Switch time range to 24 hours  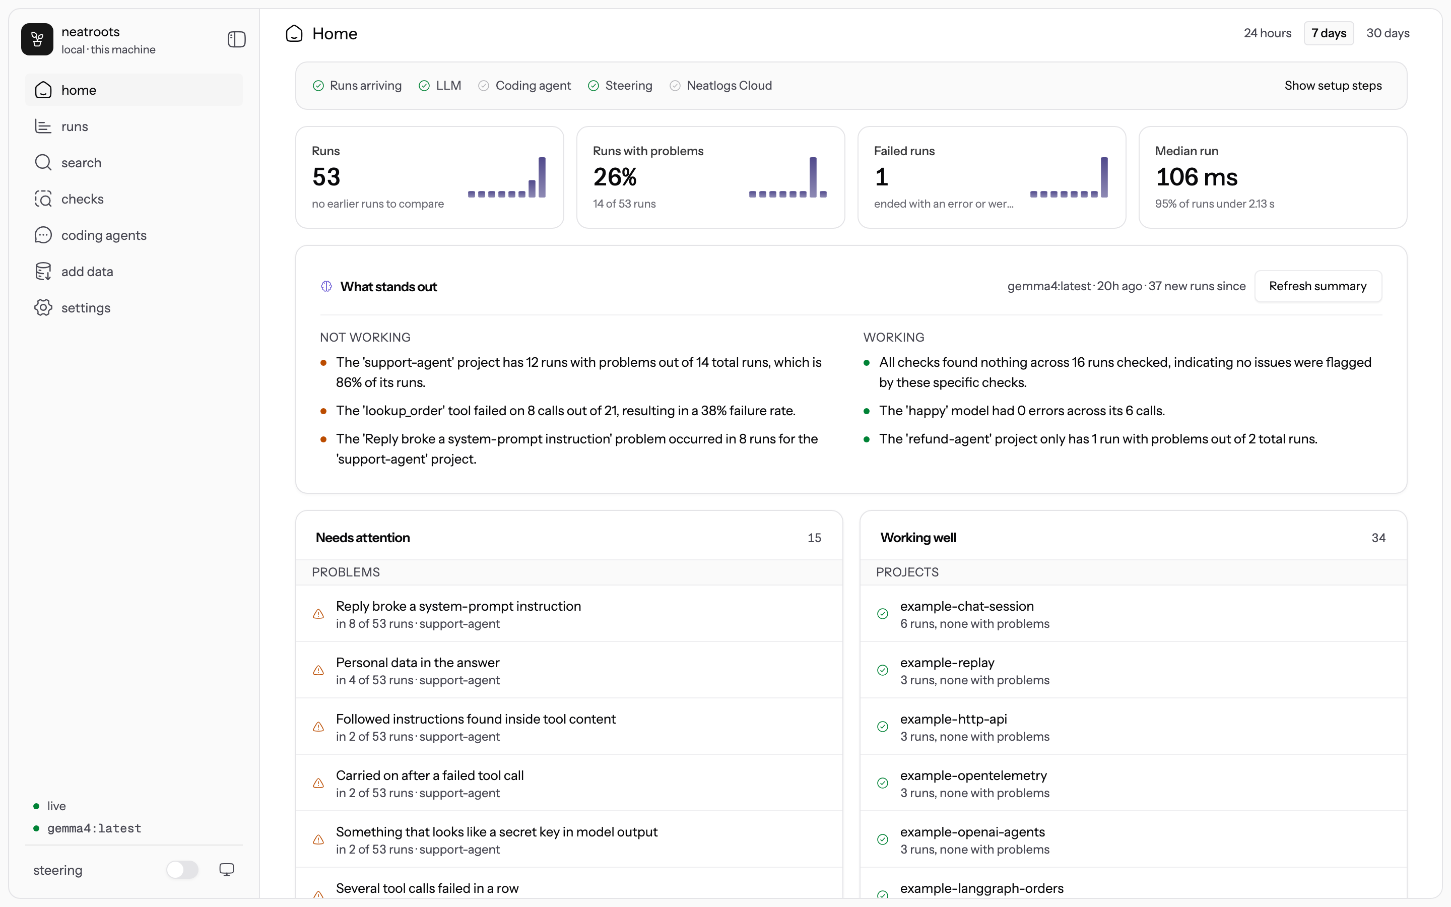(1268, 34)
